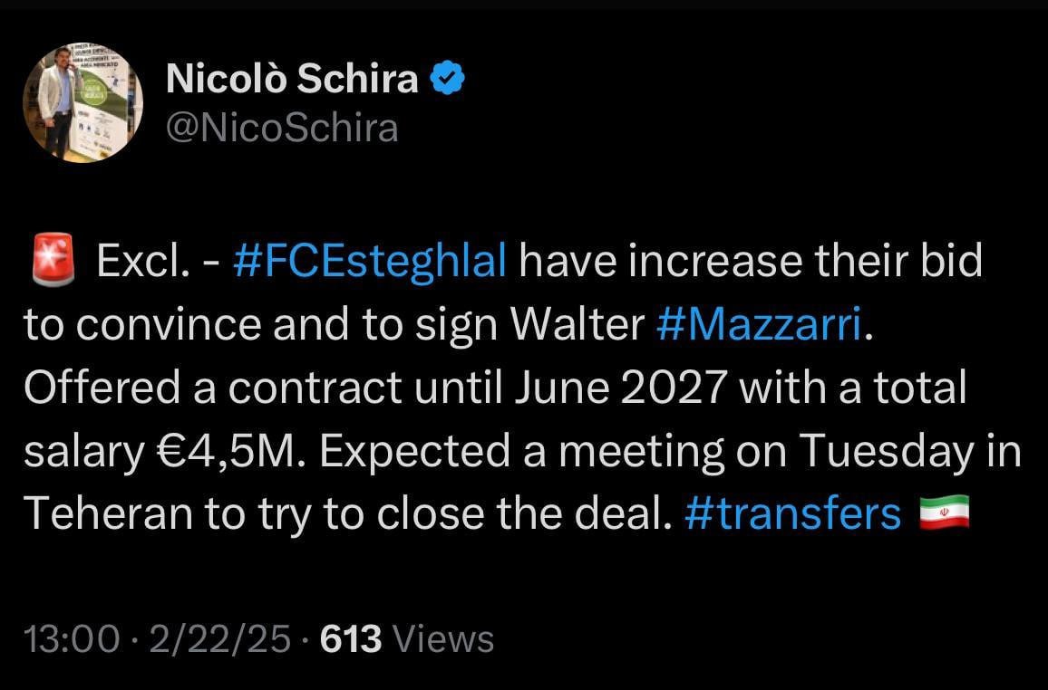This screenshot has width=1048, height=690.
Task: Click the name "Walter" in the tweet
Action: click(577, 324)
